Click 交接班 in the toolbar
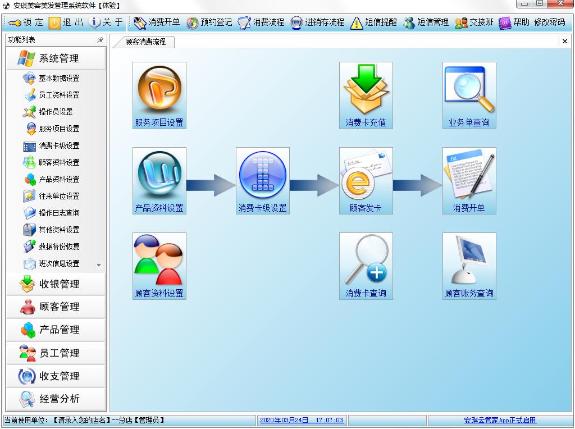This screenshot has width=575, height=429. [474, 22]
